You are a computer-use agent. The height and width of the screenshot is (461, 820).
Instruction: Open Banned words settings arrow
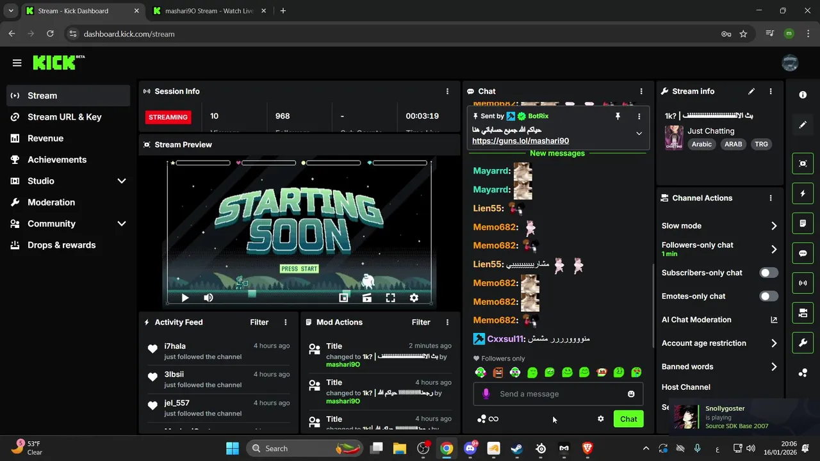(x=774, y=367)
